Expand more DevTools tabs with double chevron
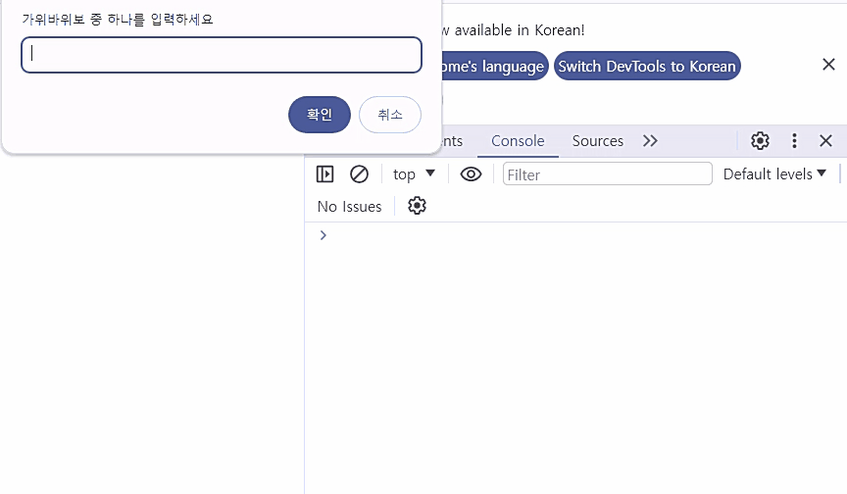The height and width of the screenshot is (494, 847). 650,141
